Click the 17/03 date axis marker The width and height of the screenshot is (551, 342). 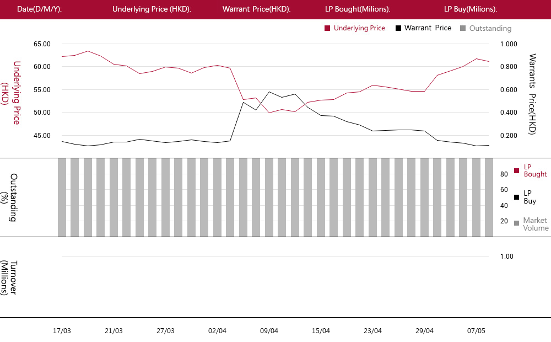tap(62, 331)
